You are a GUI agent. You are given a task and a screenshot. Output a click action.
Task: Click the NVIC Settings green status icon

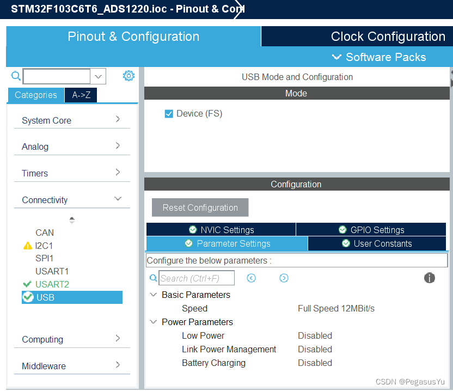(193, 229)
